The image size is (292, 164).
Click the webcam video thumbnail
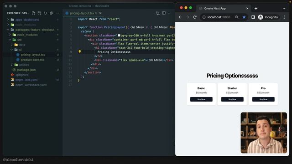pyautogui.click(x=264, y=133)
